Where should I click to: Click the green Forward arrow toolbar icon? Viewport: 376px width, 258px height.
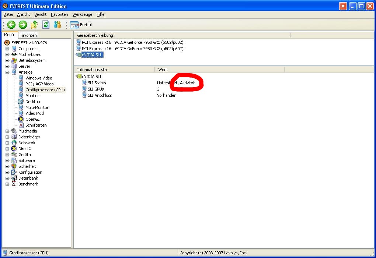click(x=23, y=25)
